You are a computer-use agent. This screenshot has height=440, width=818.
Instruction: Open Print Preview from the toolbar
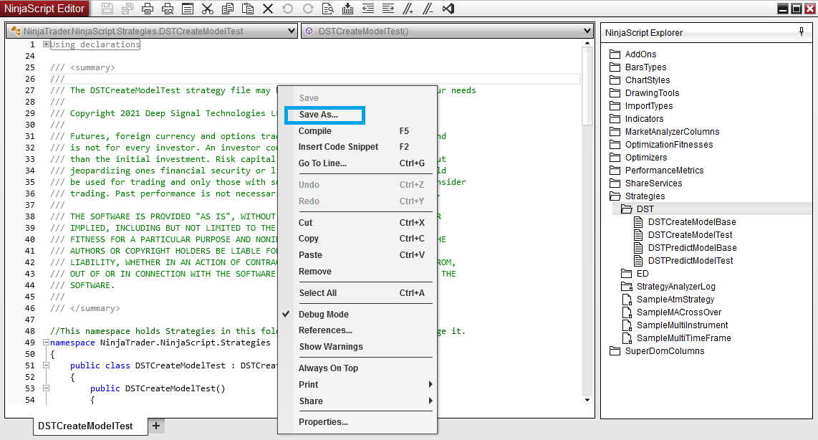pos(168,9)
